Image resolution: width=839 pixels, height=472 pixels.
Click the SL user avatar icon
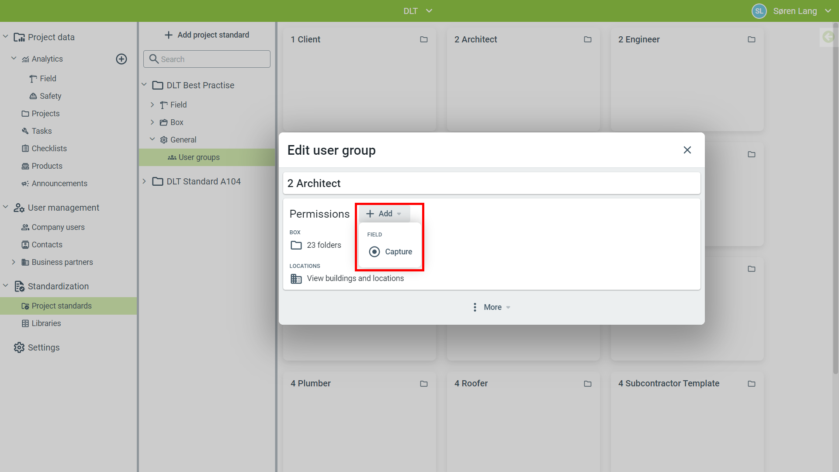(759, 11)
